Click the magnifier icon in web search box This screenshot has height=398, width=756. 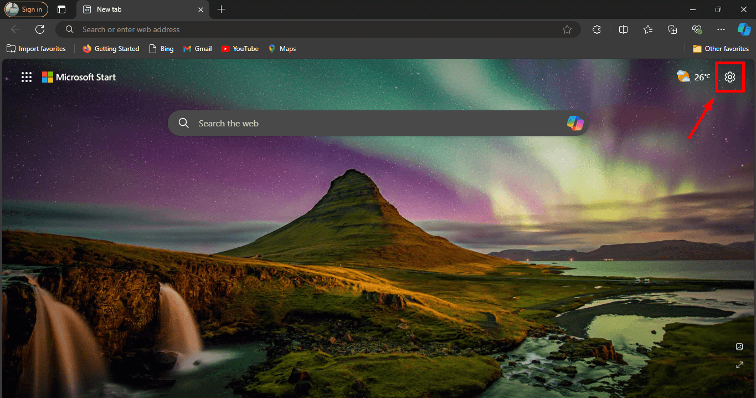tap(184, 123)
